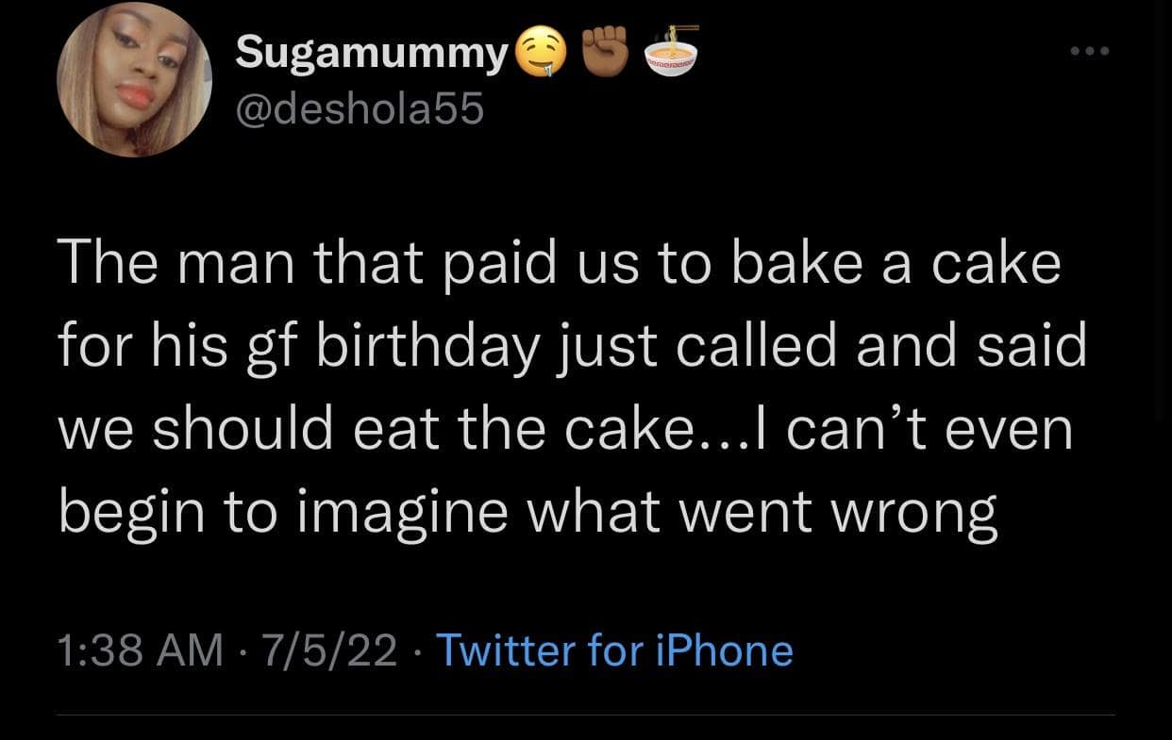Click the divider line below the timestamp
The height and width of the screenshot is (740, 1172).
pos(586,715)
